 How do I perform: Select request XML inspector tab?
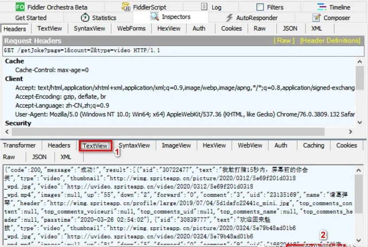tap(316, 28)
